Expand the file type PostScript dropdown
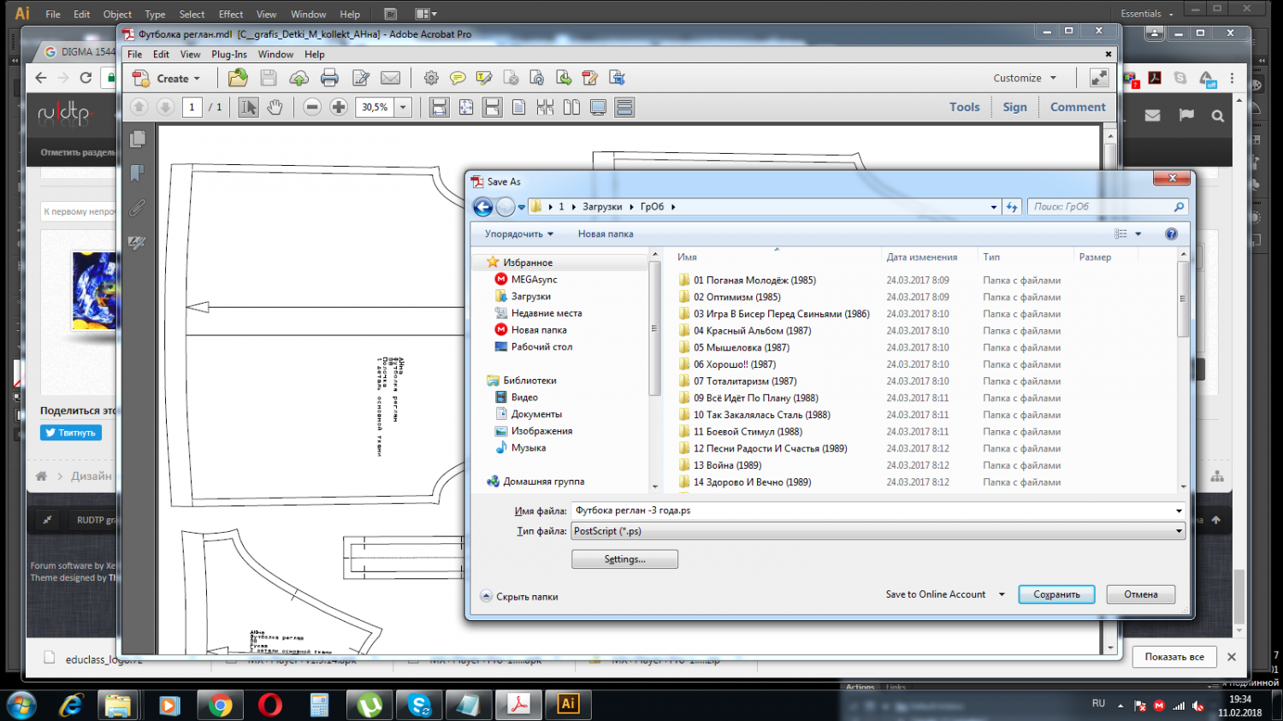The image size is (1283, 721). point(1178,531)
